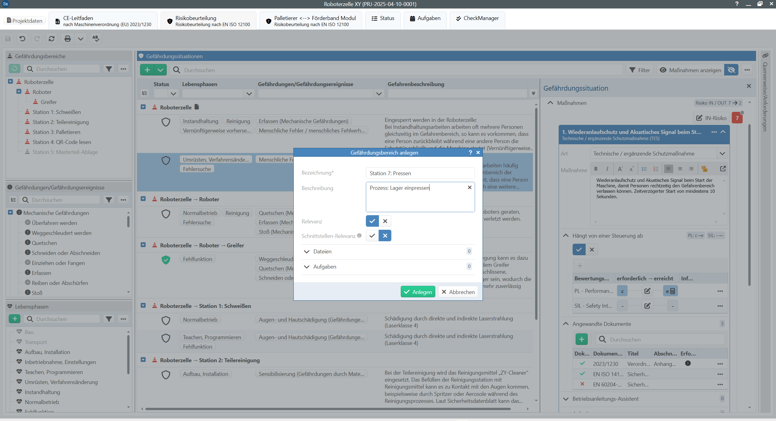Click edit icon in PL Performance row
Viewport: 776px width, 421px height.
(647, 291)
